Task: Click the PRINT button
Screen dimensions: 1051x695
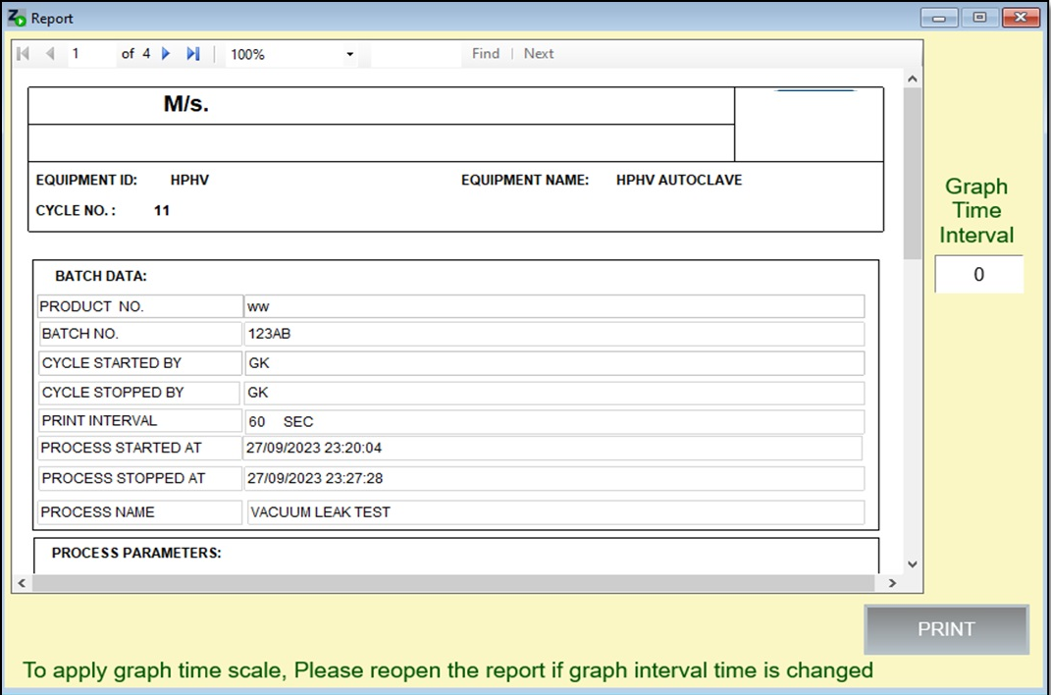Action: click(x=946, y=629)
